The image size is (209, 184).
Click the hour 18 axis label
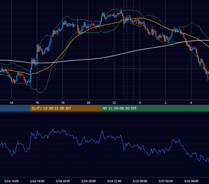63,103
